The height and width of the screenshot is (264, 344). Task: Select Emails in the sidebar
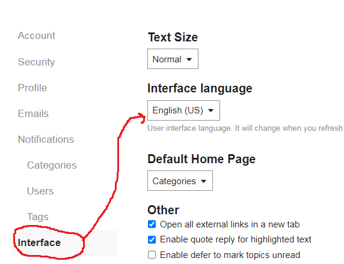33,113
